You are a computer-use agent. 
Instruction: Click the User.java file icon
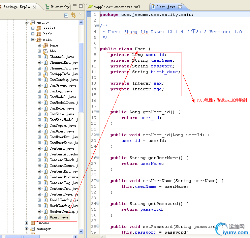(45, 217)
